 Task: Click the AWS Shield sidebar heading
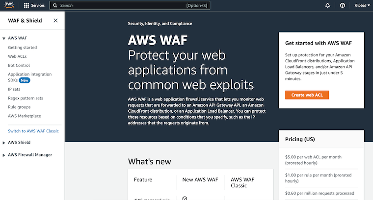tap(19, 142)
